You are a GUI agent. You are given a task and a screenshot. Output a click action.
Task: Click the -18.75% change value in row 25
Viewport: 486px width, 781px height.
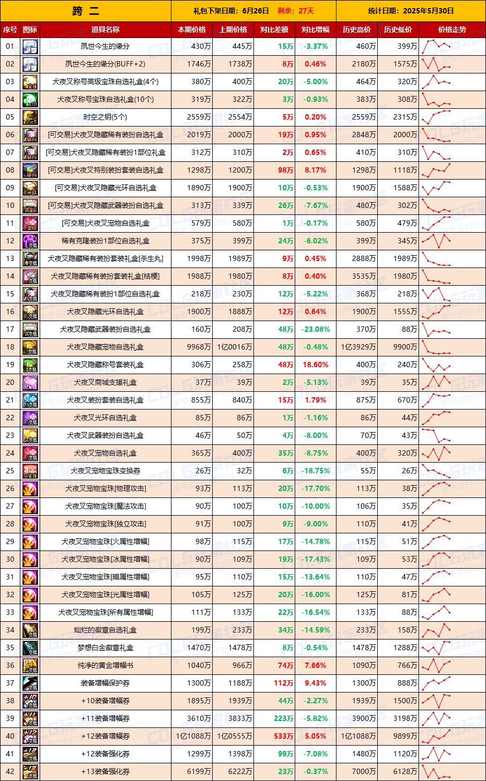point(315,471)
